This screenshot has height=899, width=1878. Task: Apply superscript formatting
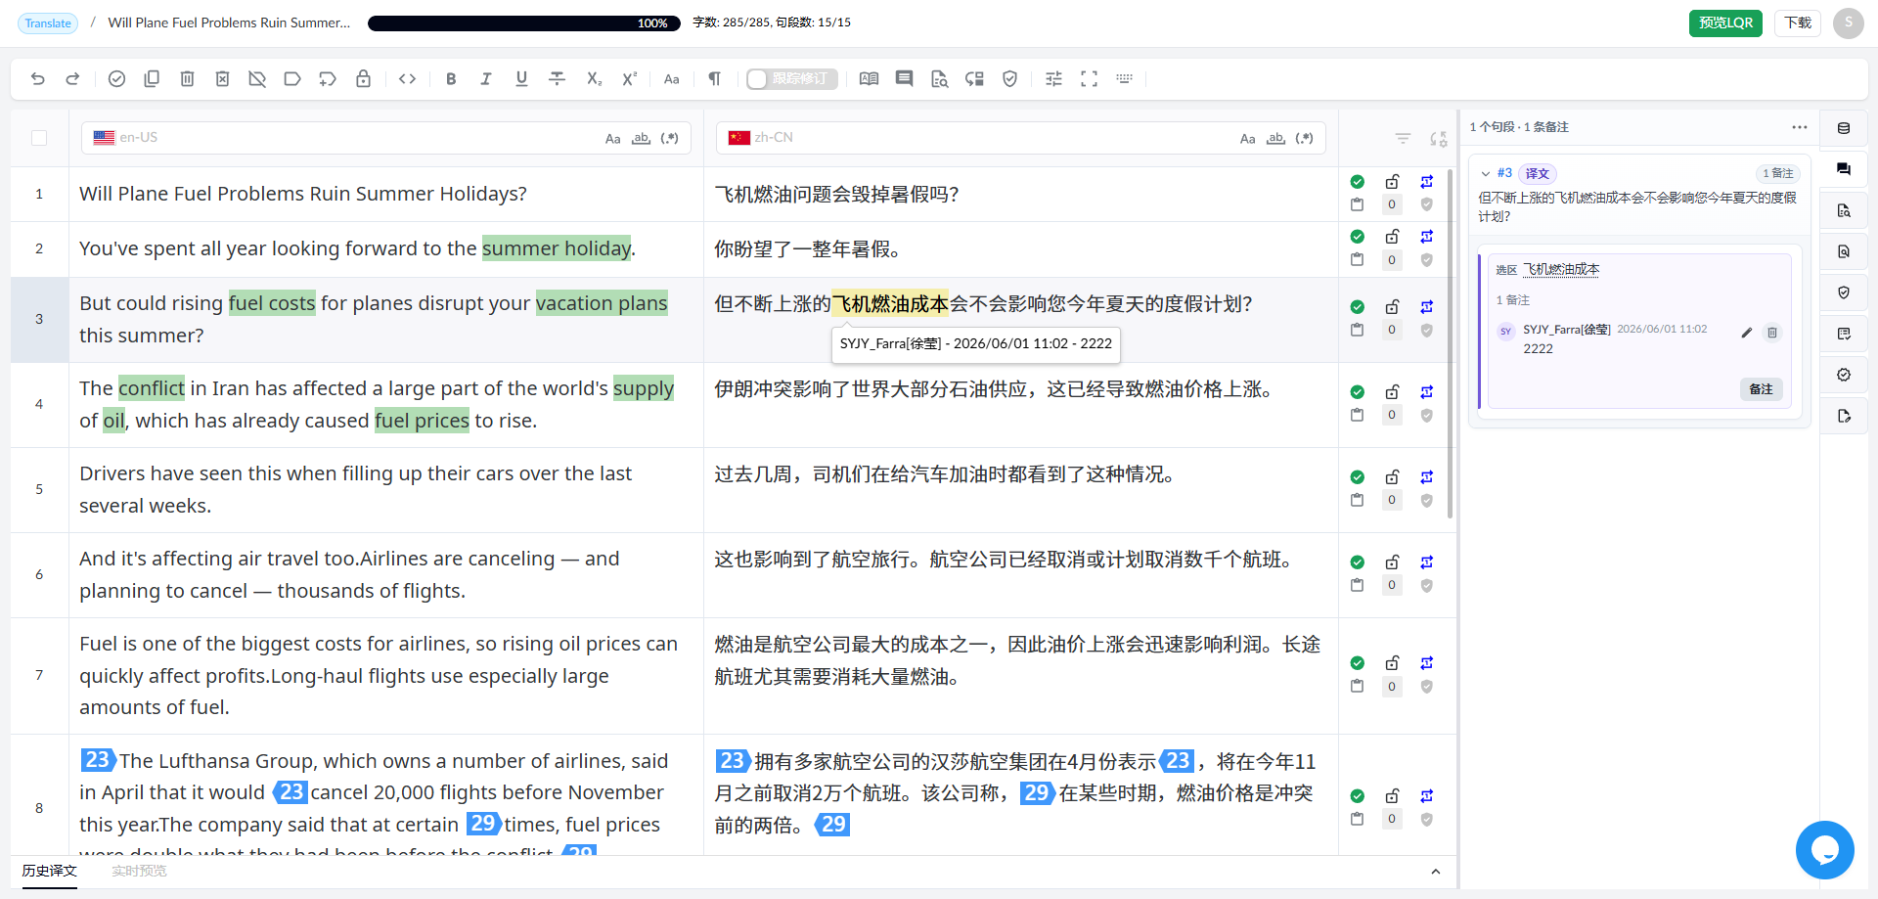tap(629, 79)
